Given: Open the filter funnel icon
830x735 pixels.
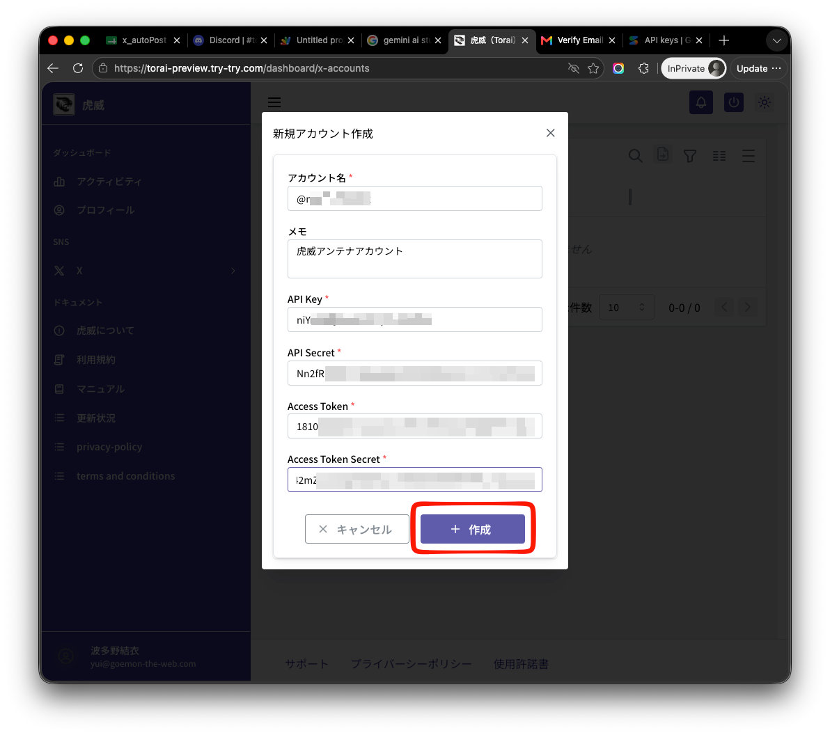Looking at the screenshot, I should 690,156.
